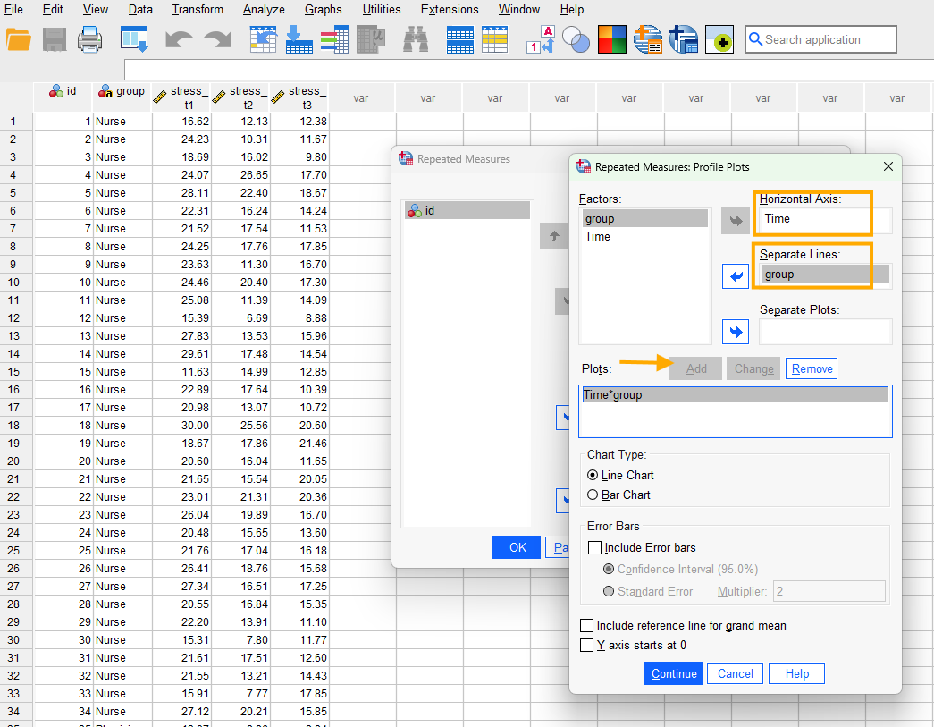The image size is (934, 727).
Task: Click the overlapping circles Select cases icon
Action: (x=576, y=40)
